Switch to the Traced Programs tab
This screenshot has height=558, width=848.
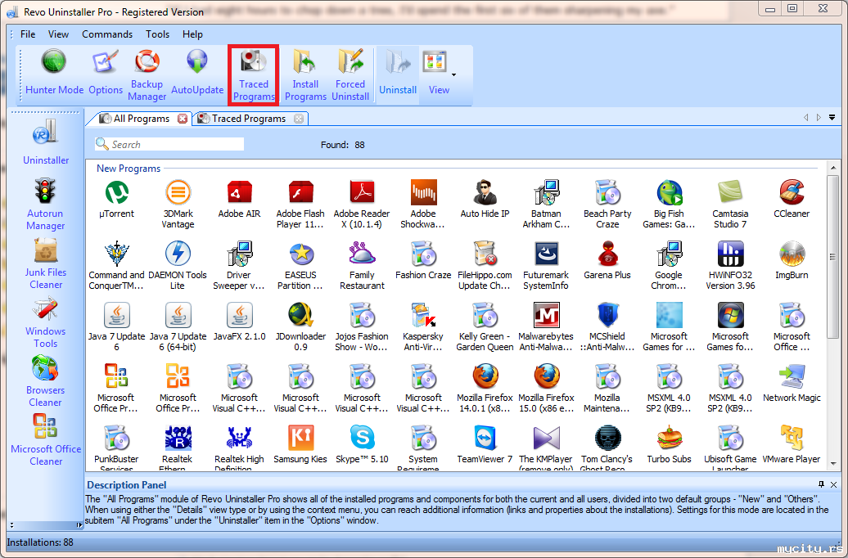click(248, 119)
